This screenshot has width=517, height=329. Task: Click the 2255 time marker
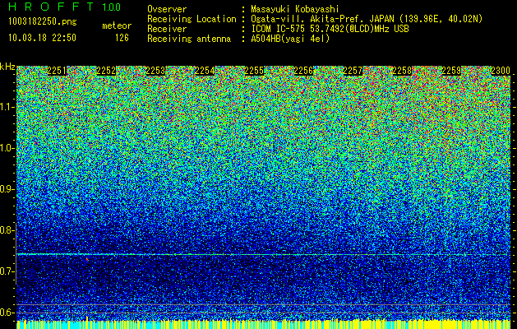click(254, 71)
